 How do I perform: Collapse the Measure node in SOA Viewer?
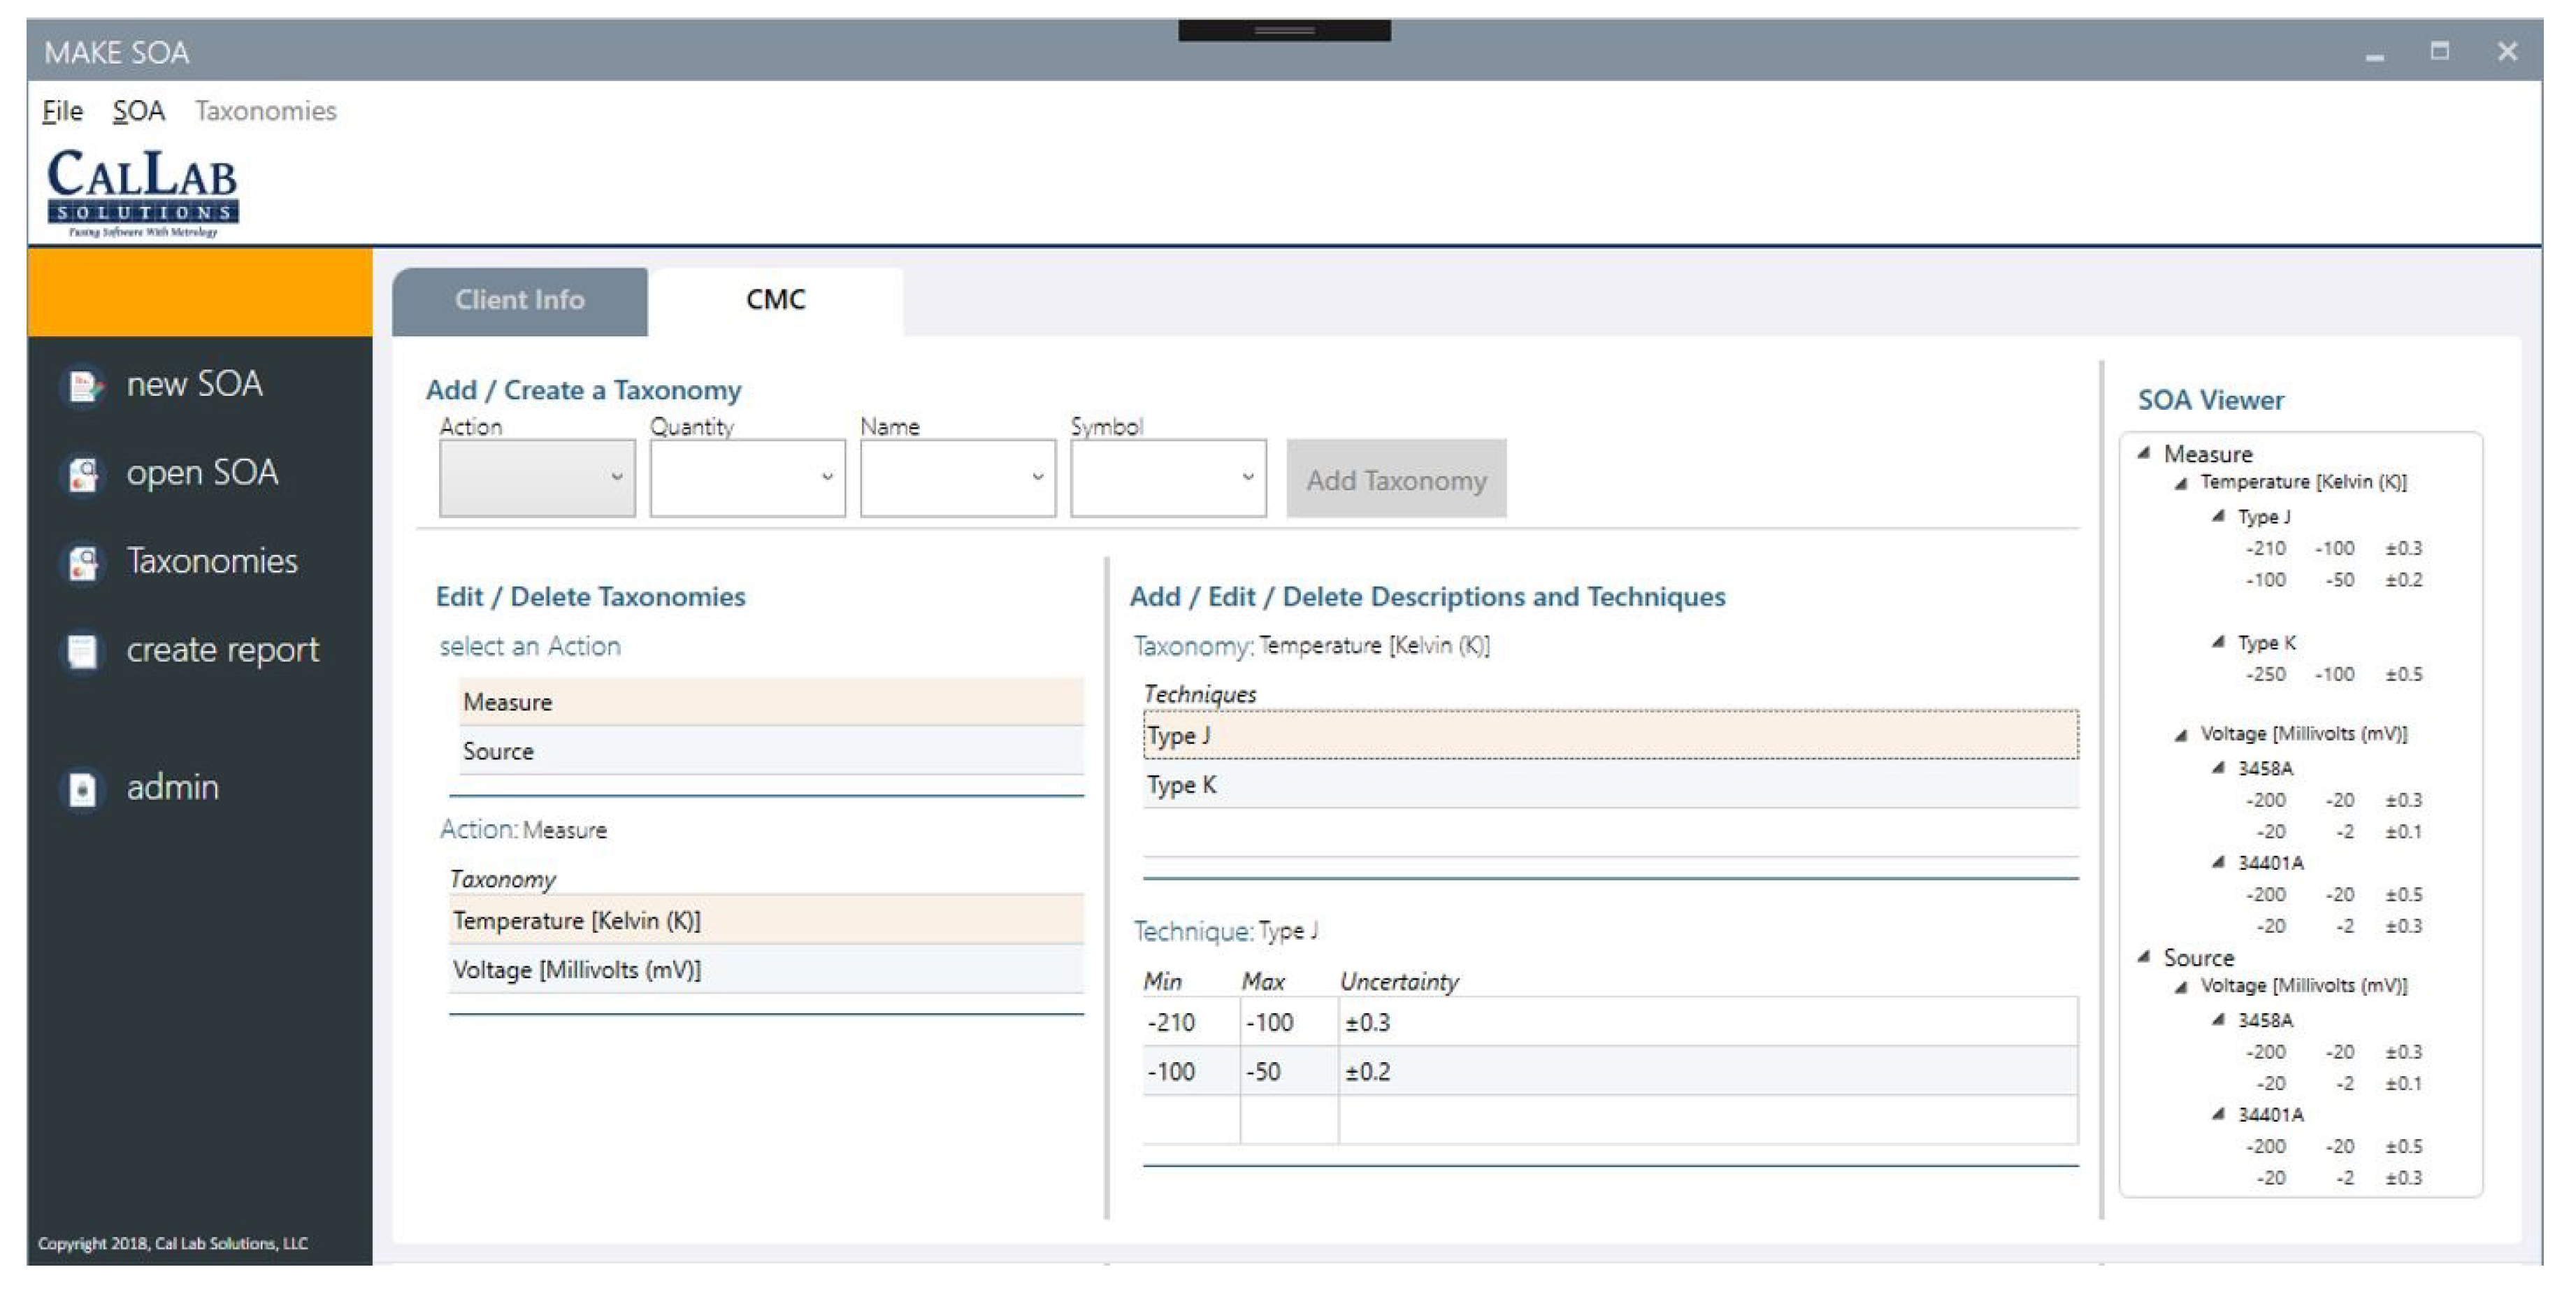[x=2143, y=453]
